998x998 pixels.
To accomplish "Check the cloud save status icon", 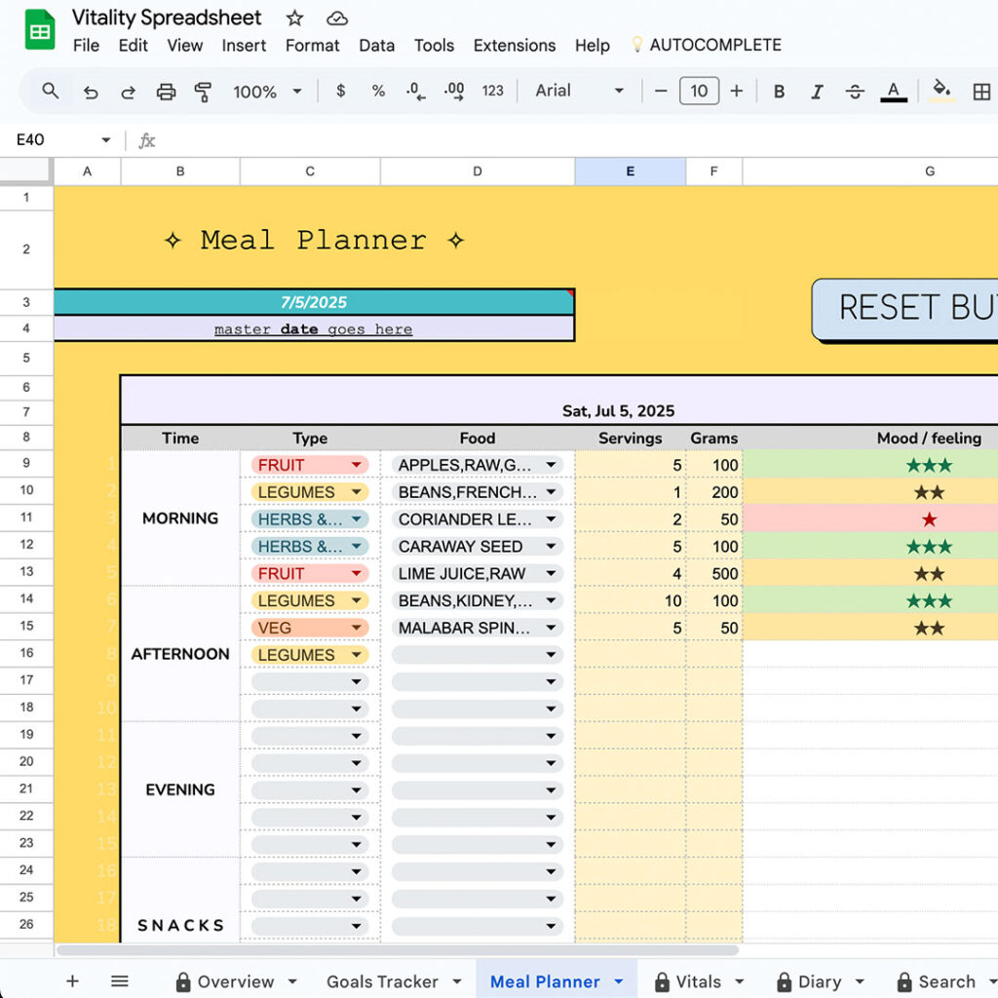I will 336,19.
